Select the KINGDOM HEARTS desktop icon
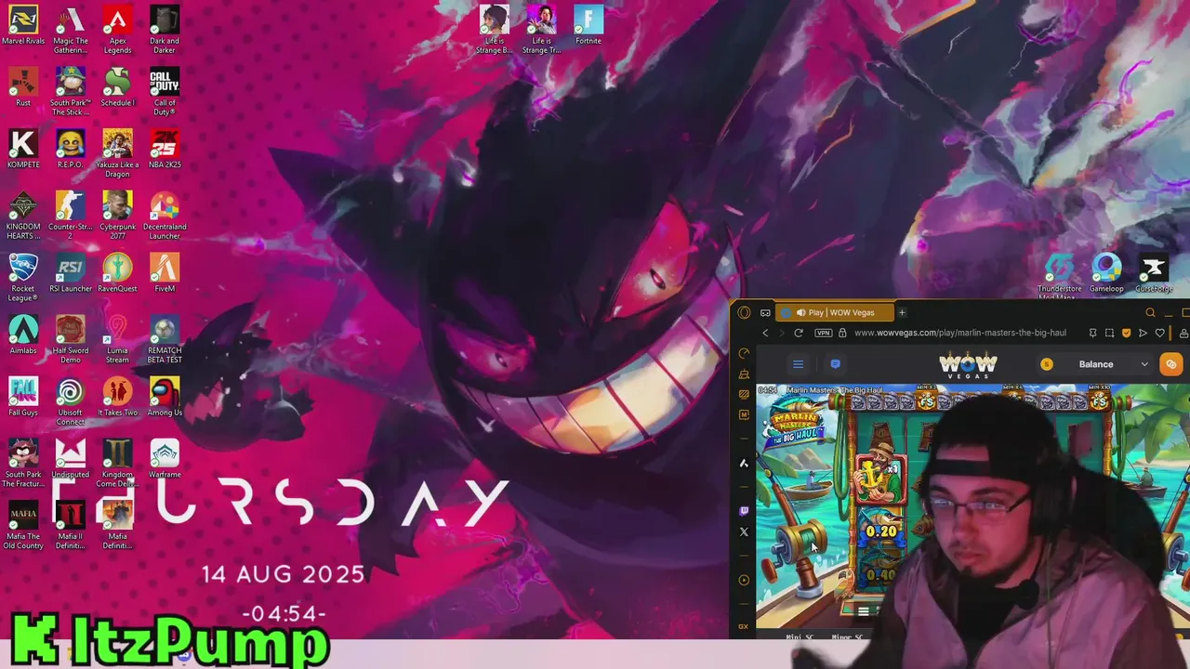Viewport: 1190px width, 669px height. 23,216
